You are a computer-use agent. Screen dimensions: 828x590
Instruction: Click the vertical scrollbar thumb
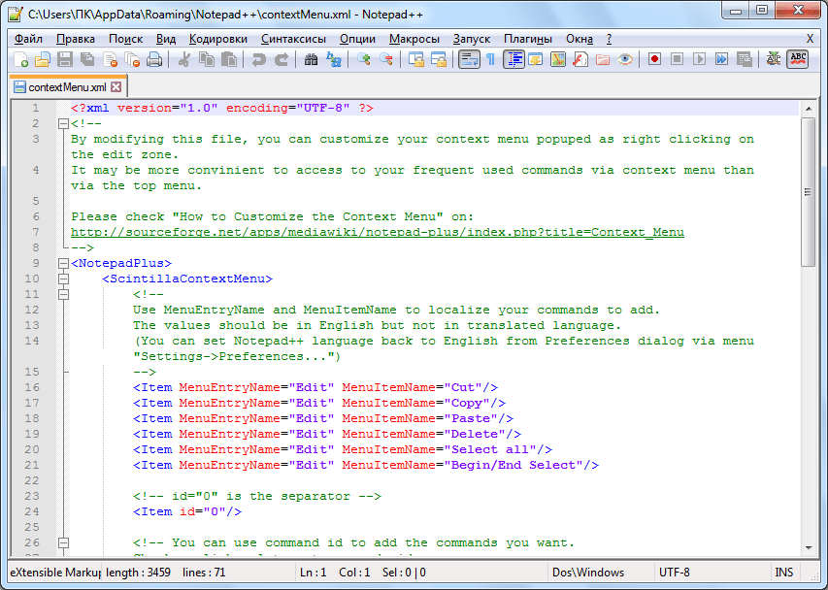(808, 191)
